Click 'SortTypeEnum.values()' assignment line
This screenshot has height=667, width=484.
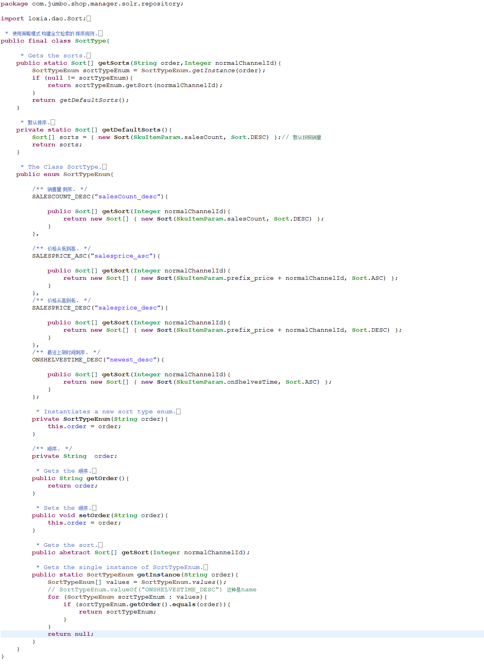click(137, 582)
